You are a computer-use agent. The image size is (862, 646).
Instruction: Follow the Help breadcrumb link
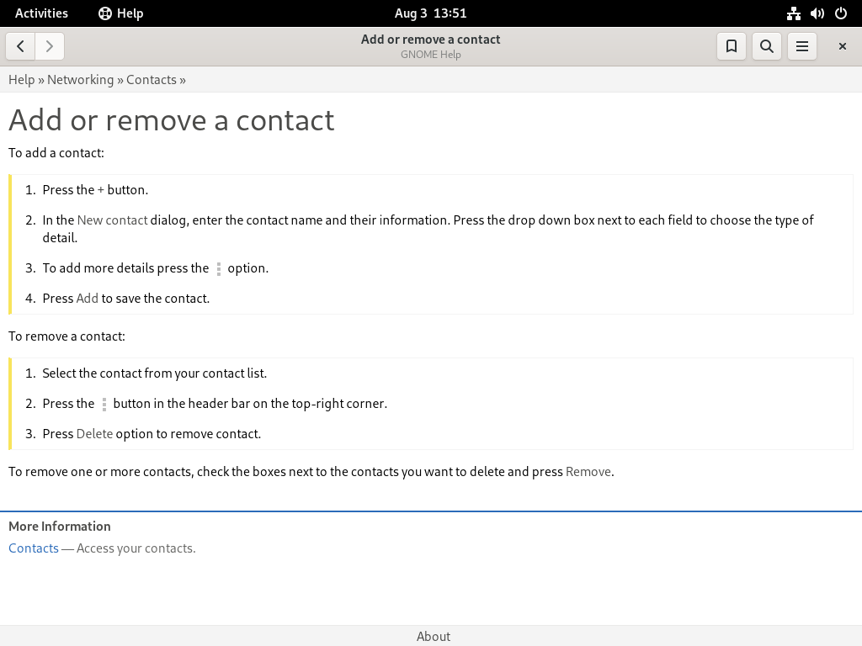pos(21,80)
